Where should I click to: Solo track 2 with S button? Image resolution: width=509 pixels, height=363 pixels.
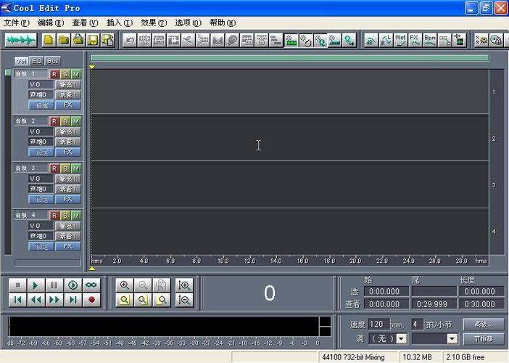[65, 121]
